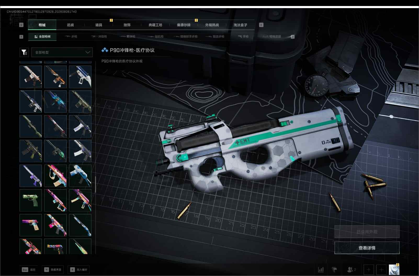Choose the purple and white rifle skin thumbnail

[x=31, y=176]
